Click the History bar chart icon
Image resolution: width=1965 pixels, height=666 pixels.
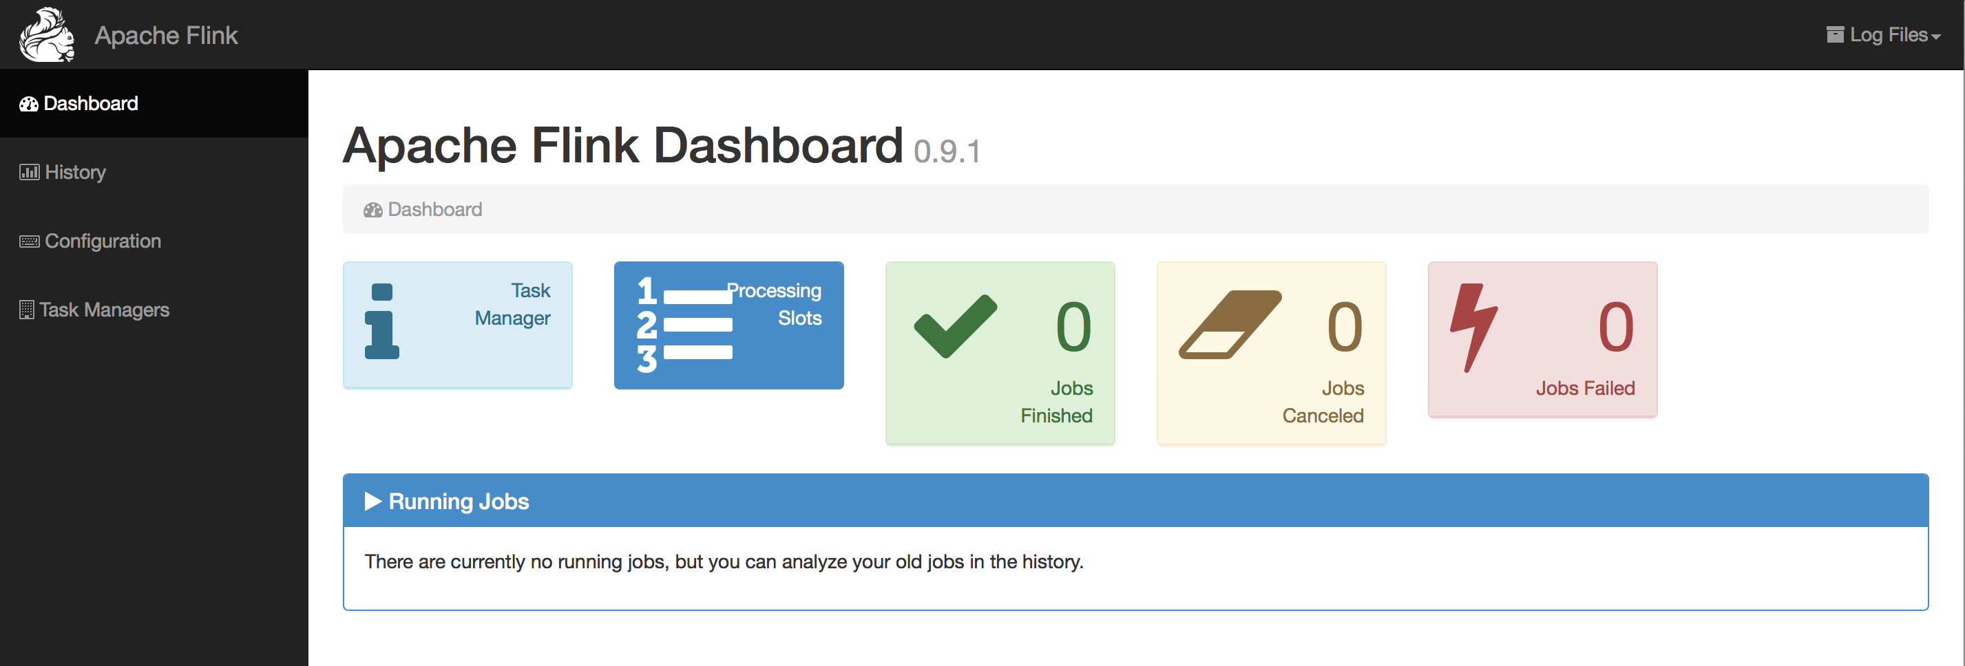[29, 172]
